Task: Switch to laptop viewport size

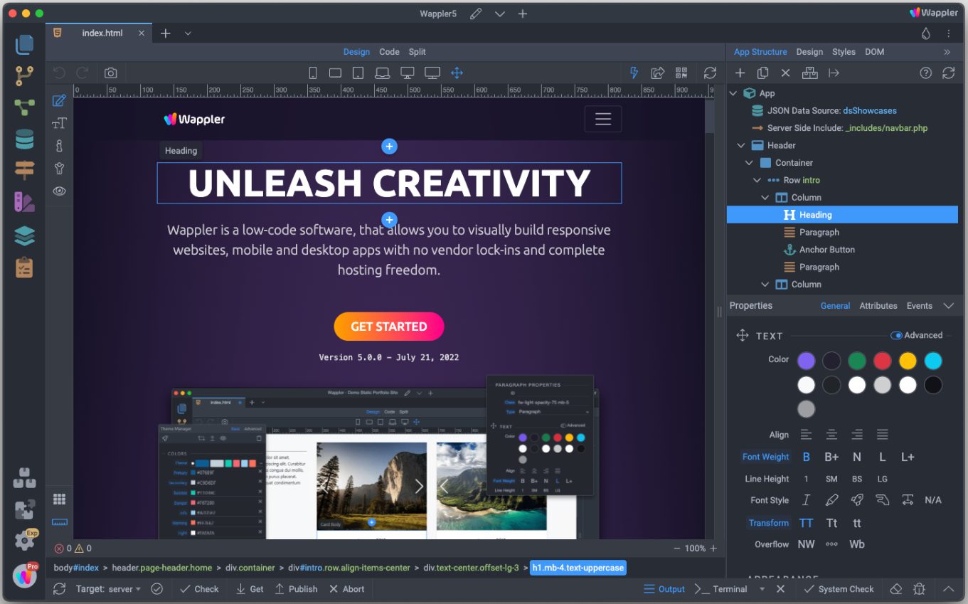Action: click(x=383, y=73)
